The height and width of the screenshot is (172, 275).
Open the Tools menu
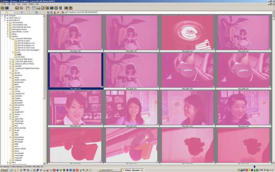(19, 4)
